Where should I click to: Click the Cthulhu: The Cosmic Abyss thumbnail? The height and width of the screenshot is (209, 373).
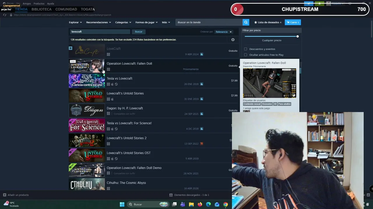[87, 185]
